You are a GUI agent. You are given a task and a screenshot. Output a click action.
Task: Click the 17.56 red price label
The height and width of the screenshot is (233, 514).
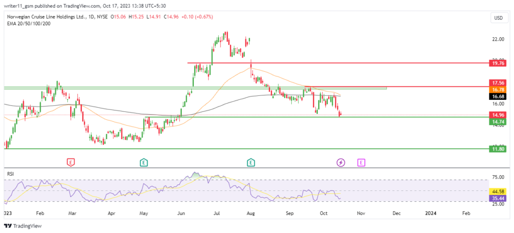[x=497, y=83]
